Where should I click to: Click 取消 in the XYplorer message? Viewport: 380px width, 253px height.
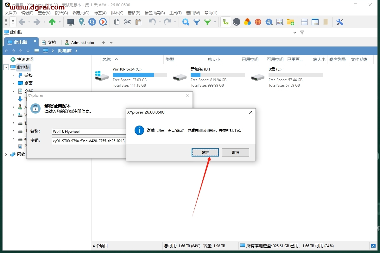[236, 152]
